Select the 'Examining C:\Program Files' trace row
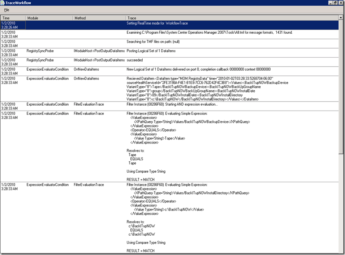The width and height of the screenshot is (345, 255). [x=169, y=34]
